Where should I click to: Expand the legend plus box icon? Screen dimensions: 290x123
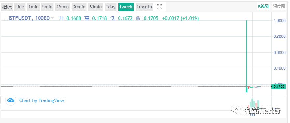click(5, 18)
